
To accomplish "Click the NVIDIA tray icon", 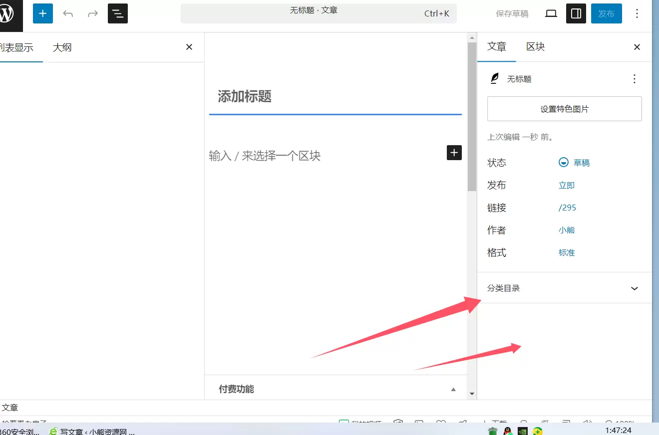I will coord(523,431).
